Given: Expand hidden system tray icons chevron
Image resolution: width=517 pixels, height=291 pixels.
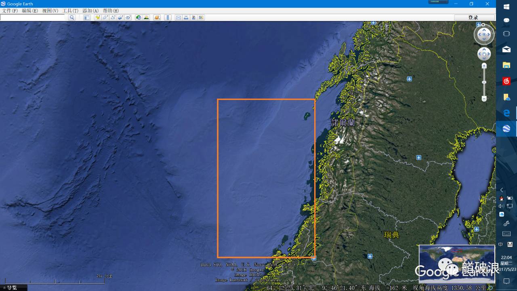Looking at the screenshot, I should [502, 190].
